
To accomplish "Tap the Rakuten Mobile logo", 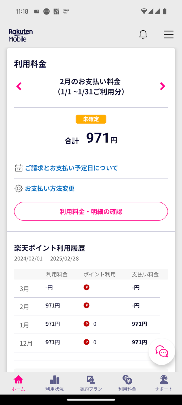I will coord(21,35).
